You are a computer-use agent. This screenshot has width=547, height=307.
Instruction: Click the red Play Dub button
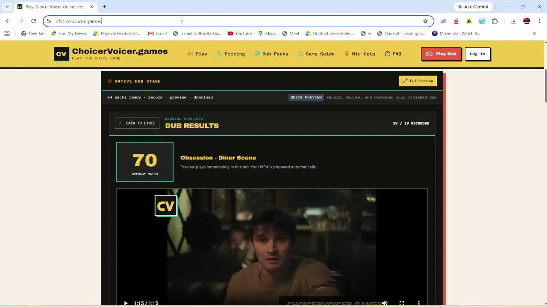pyautogui.click(x=441, y=54)
